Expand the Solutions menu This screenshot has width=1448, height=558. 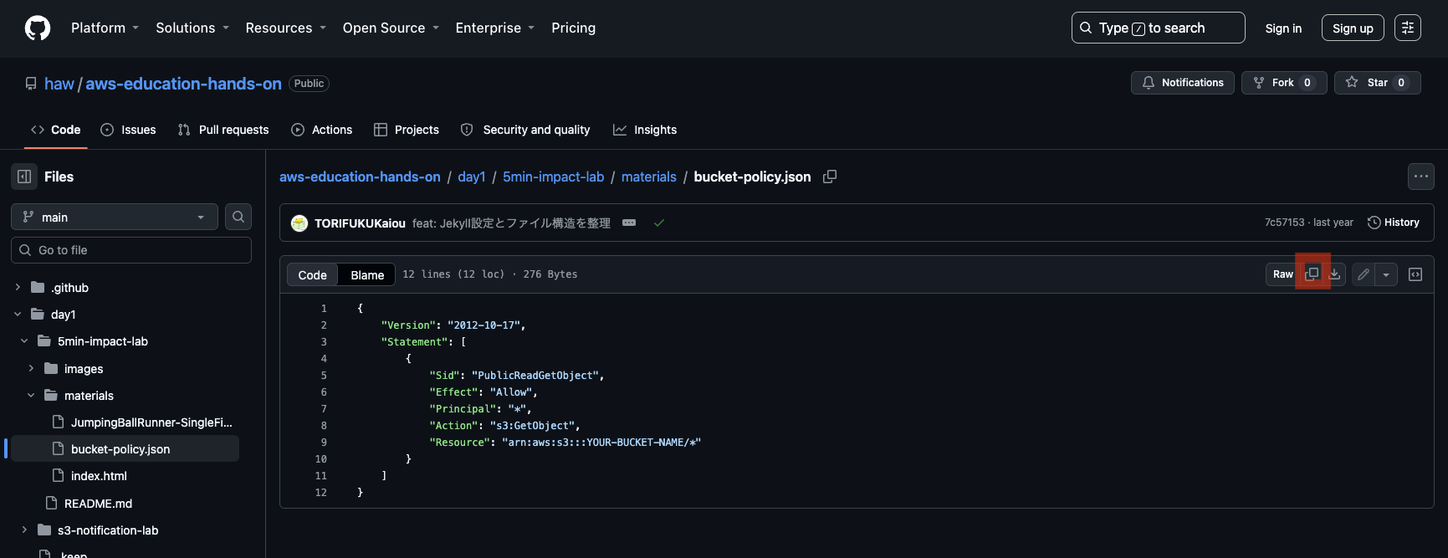192,28
